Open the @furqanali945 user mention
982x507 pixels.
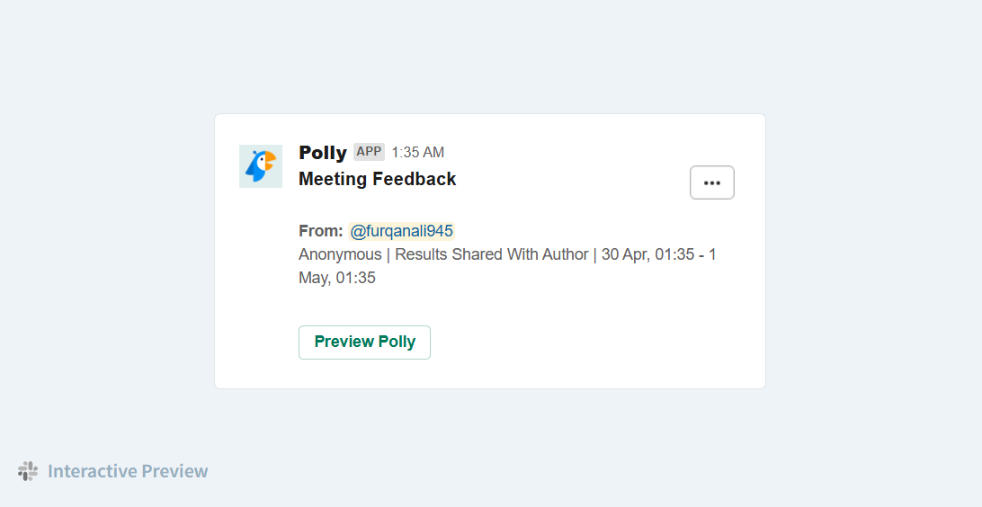point(401,231)
